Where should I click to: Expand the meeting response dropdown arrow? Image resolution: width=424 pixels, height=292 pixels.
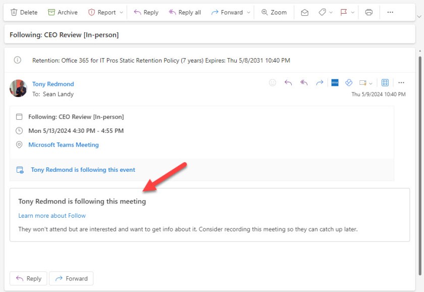[370, 83]
